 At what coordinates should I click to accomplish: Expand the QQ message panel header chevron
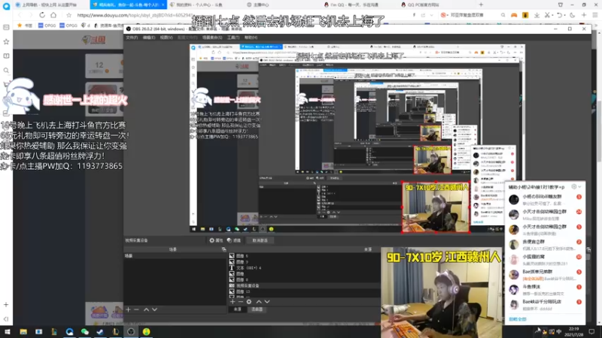[x=579, y=186]
